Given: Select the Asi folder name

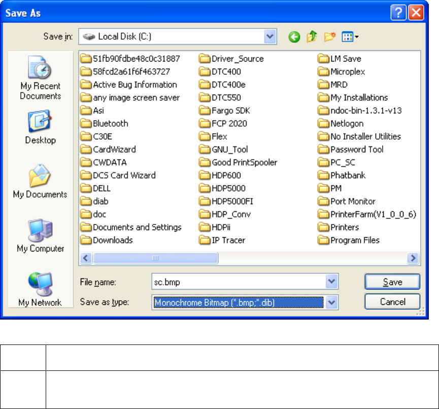Looking at the screenshot, I should pos(98,110).
